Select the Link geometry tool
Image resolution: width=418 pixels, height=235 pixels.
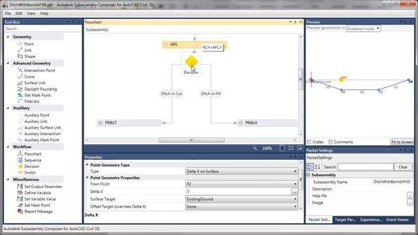pos(25,50)
